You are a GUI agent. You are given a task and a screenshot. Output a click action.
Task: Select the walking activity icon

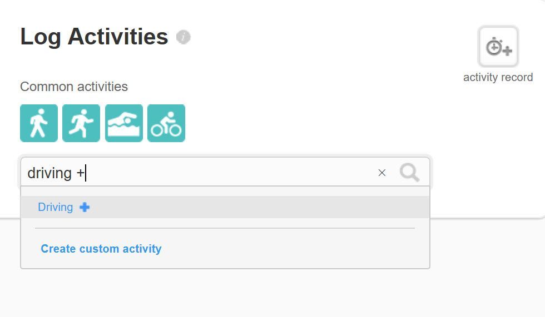(39, 123)
